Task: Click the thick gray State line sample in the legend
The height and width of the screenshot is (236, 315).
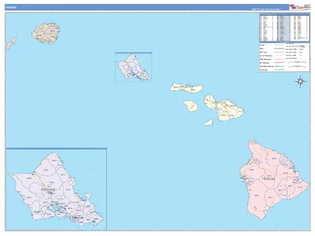Action: [279, 49]
